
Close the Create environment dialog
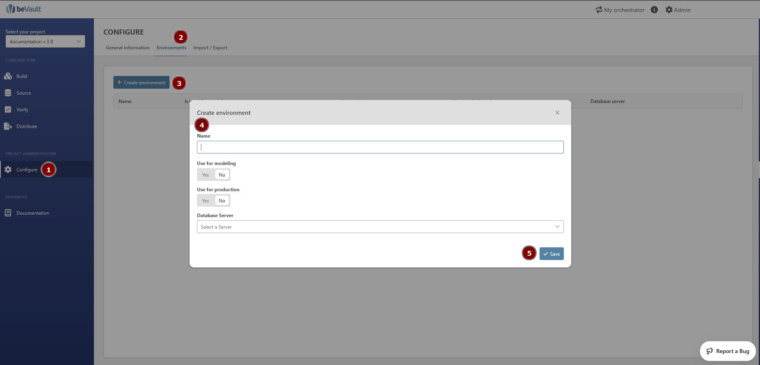coord(557,113)
